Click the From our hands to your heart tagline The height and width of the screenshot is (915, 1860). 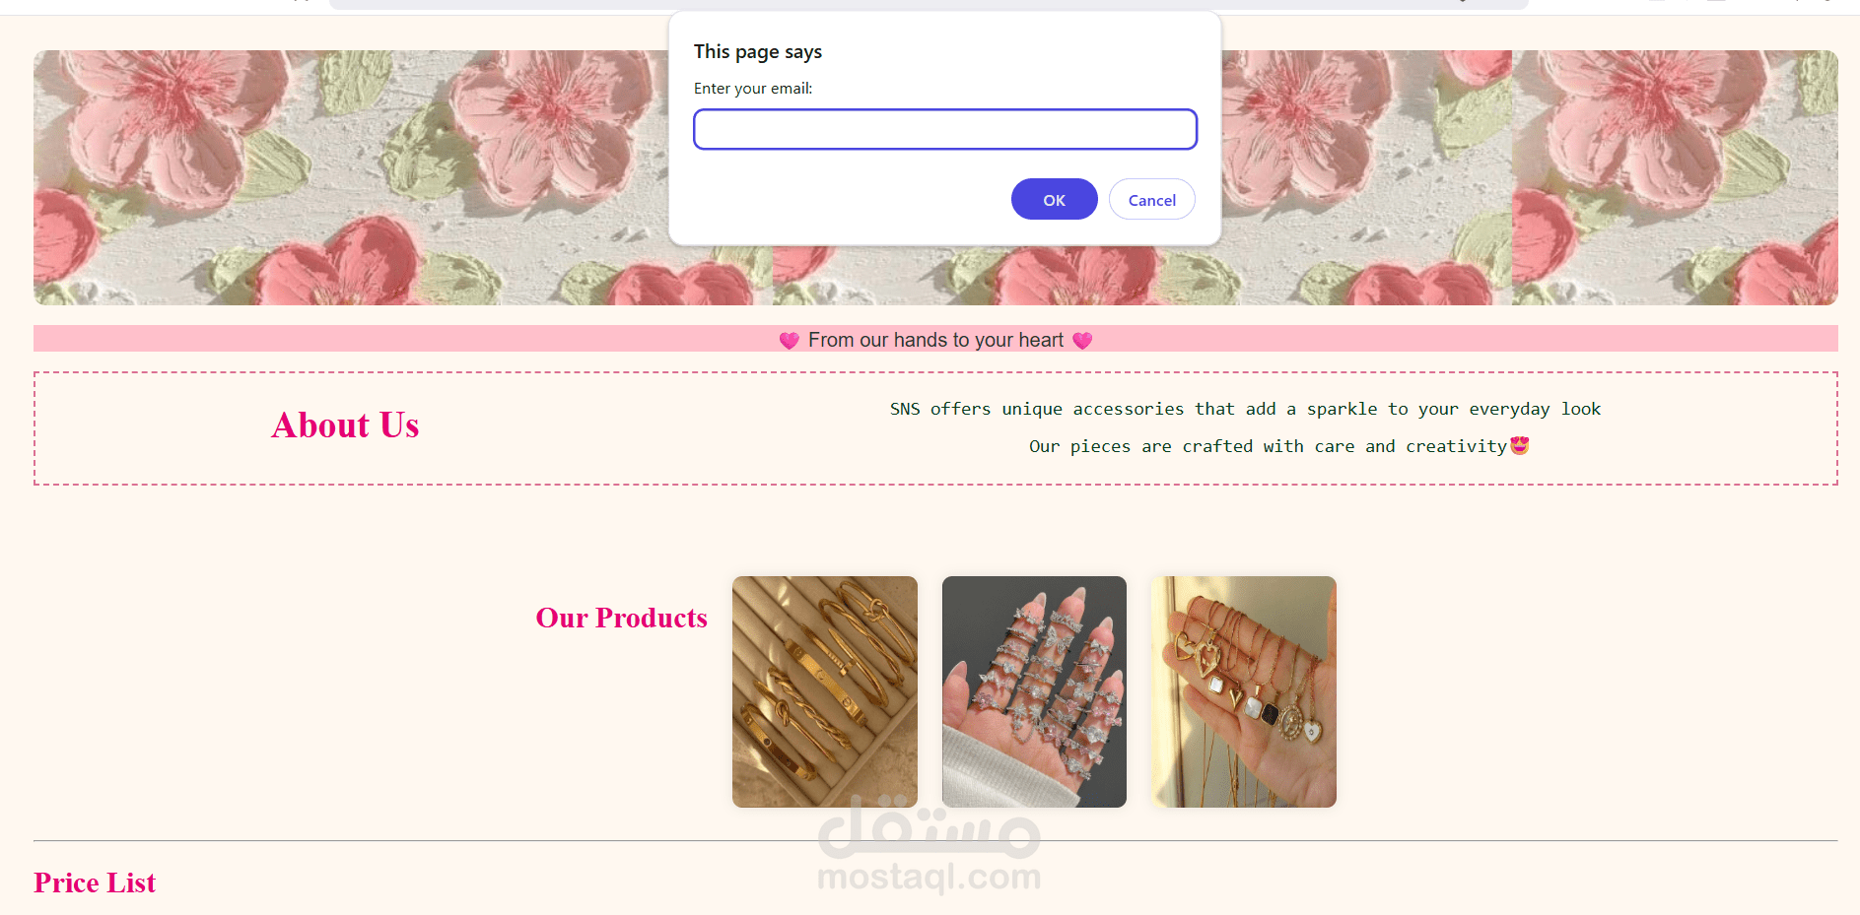tap(935, 340)
